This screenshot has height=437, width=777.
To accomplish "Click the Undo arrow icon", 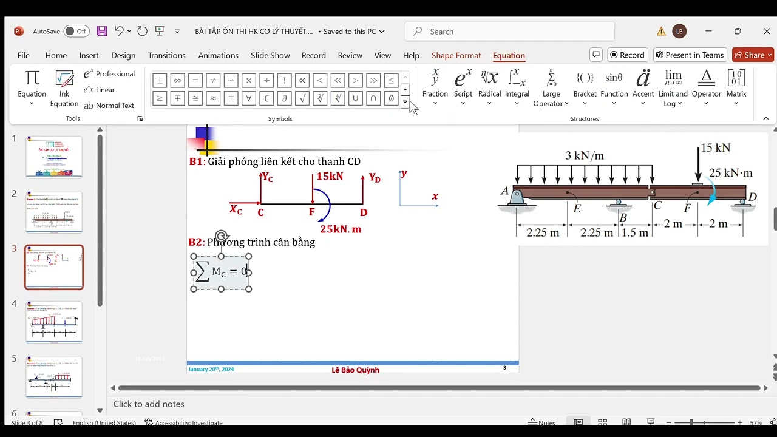I will click(119, 31).
